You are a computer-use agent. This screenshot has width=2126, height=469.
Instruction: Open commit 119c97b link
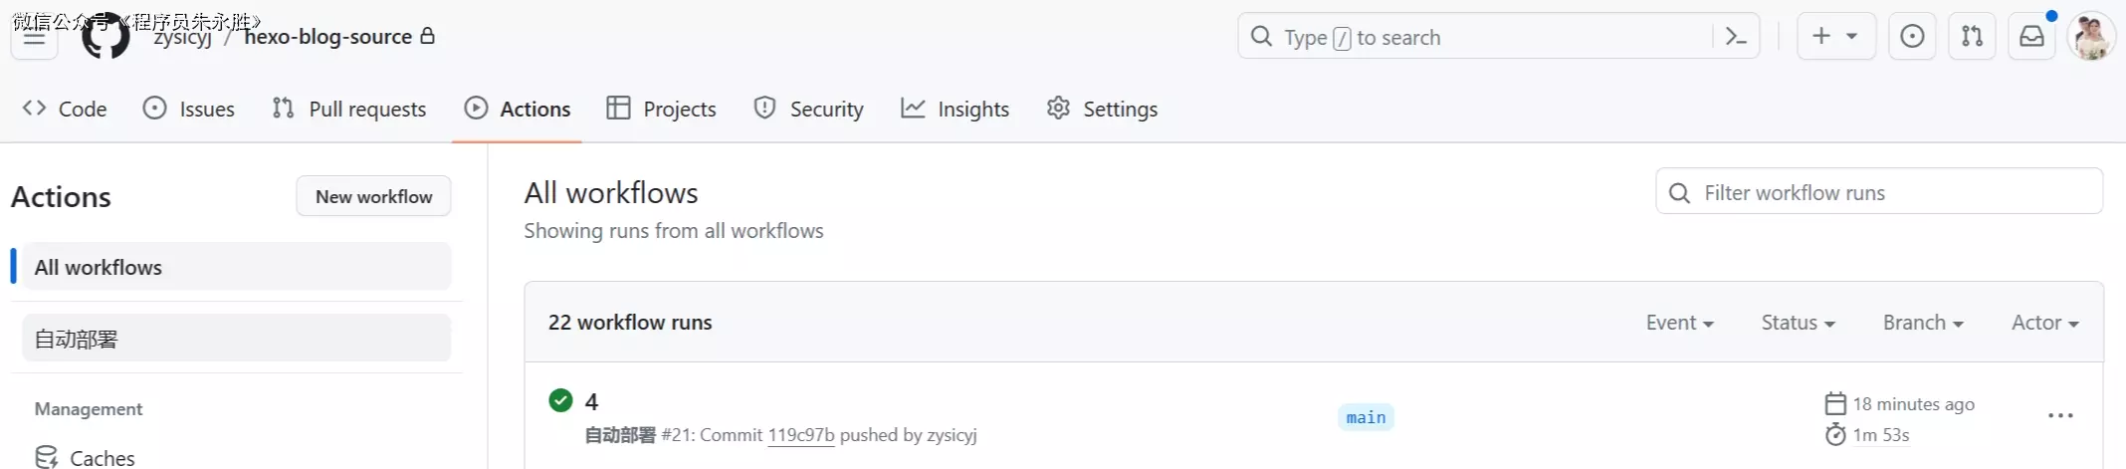[x=800, y=435]
